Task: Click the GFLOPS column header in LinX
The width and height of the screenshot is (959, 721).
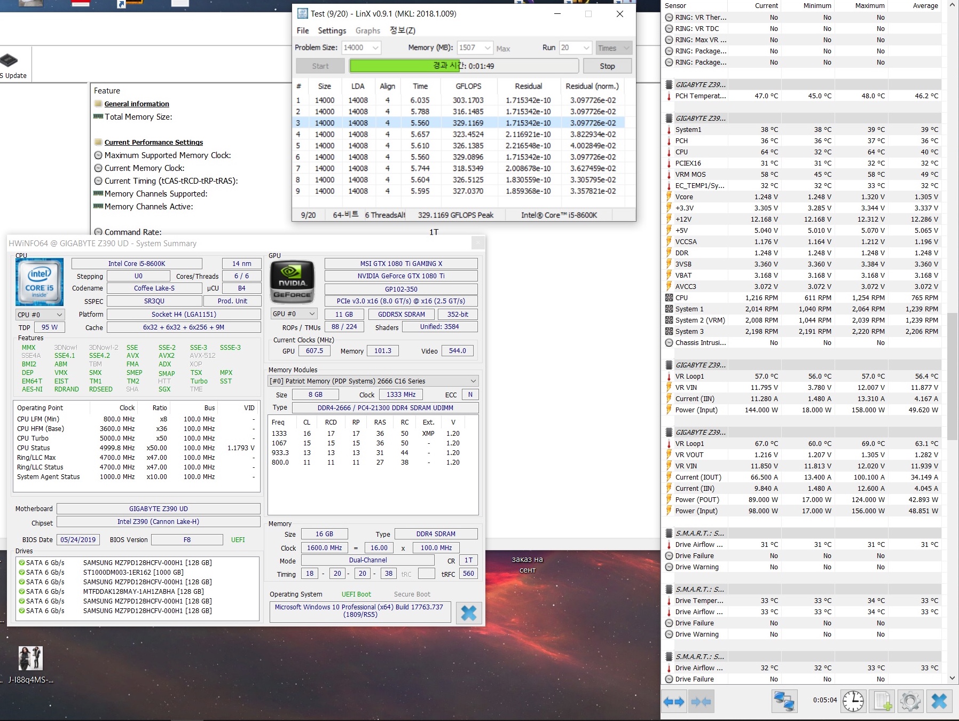Action: pyautogui.click(x=468, y=86)
